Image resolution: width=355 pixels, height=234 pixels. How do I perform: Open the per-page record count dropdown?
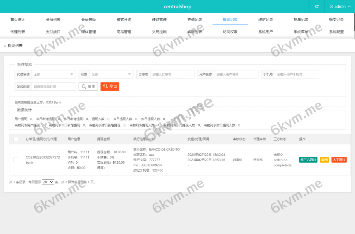pyautogui.click(x=48, y=182)
